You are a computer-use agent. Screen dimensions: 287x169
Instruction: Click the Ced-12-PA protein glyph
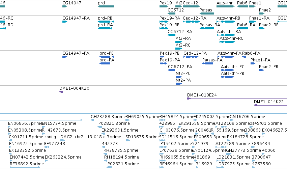(191, 57)
